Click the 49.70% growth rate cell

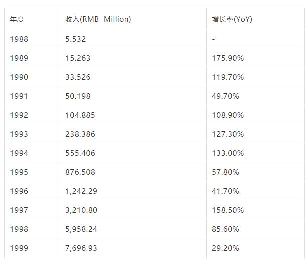(255, 96)
